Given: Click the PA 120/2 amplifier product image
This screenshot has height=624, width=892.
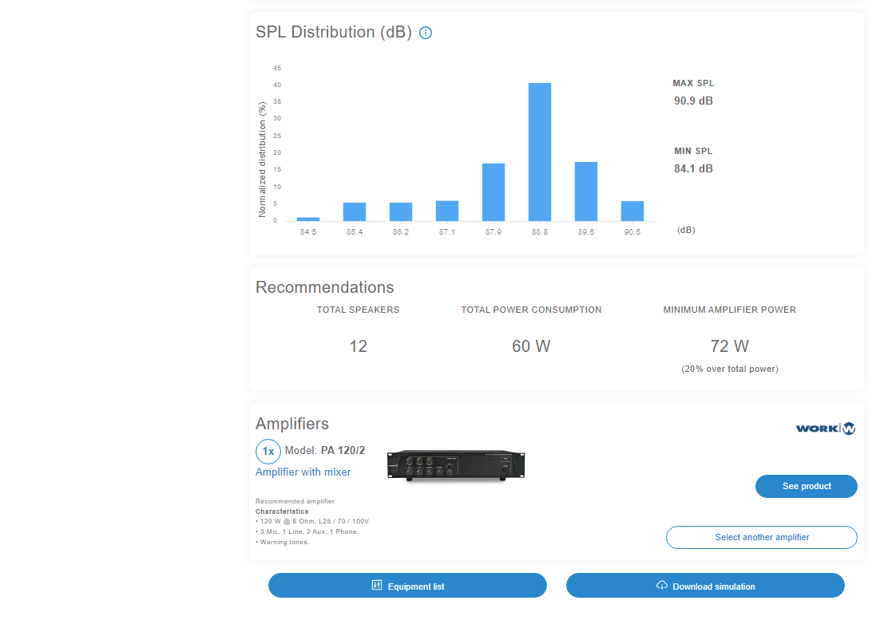Looking at the screenshot, I should click(x=456, y=464).
